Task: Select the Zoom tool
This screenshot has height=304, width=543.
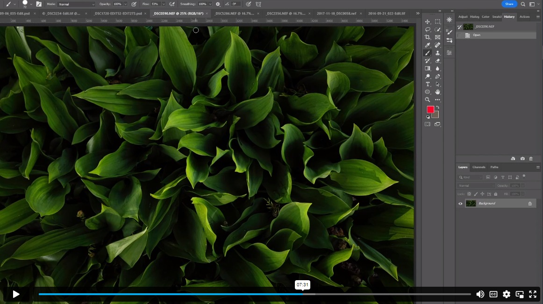Action: pos(427,99)
